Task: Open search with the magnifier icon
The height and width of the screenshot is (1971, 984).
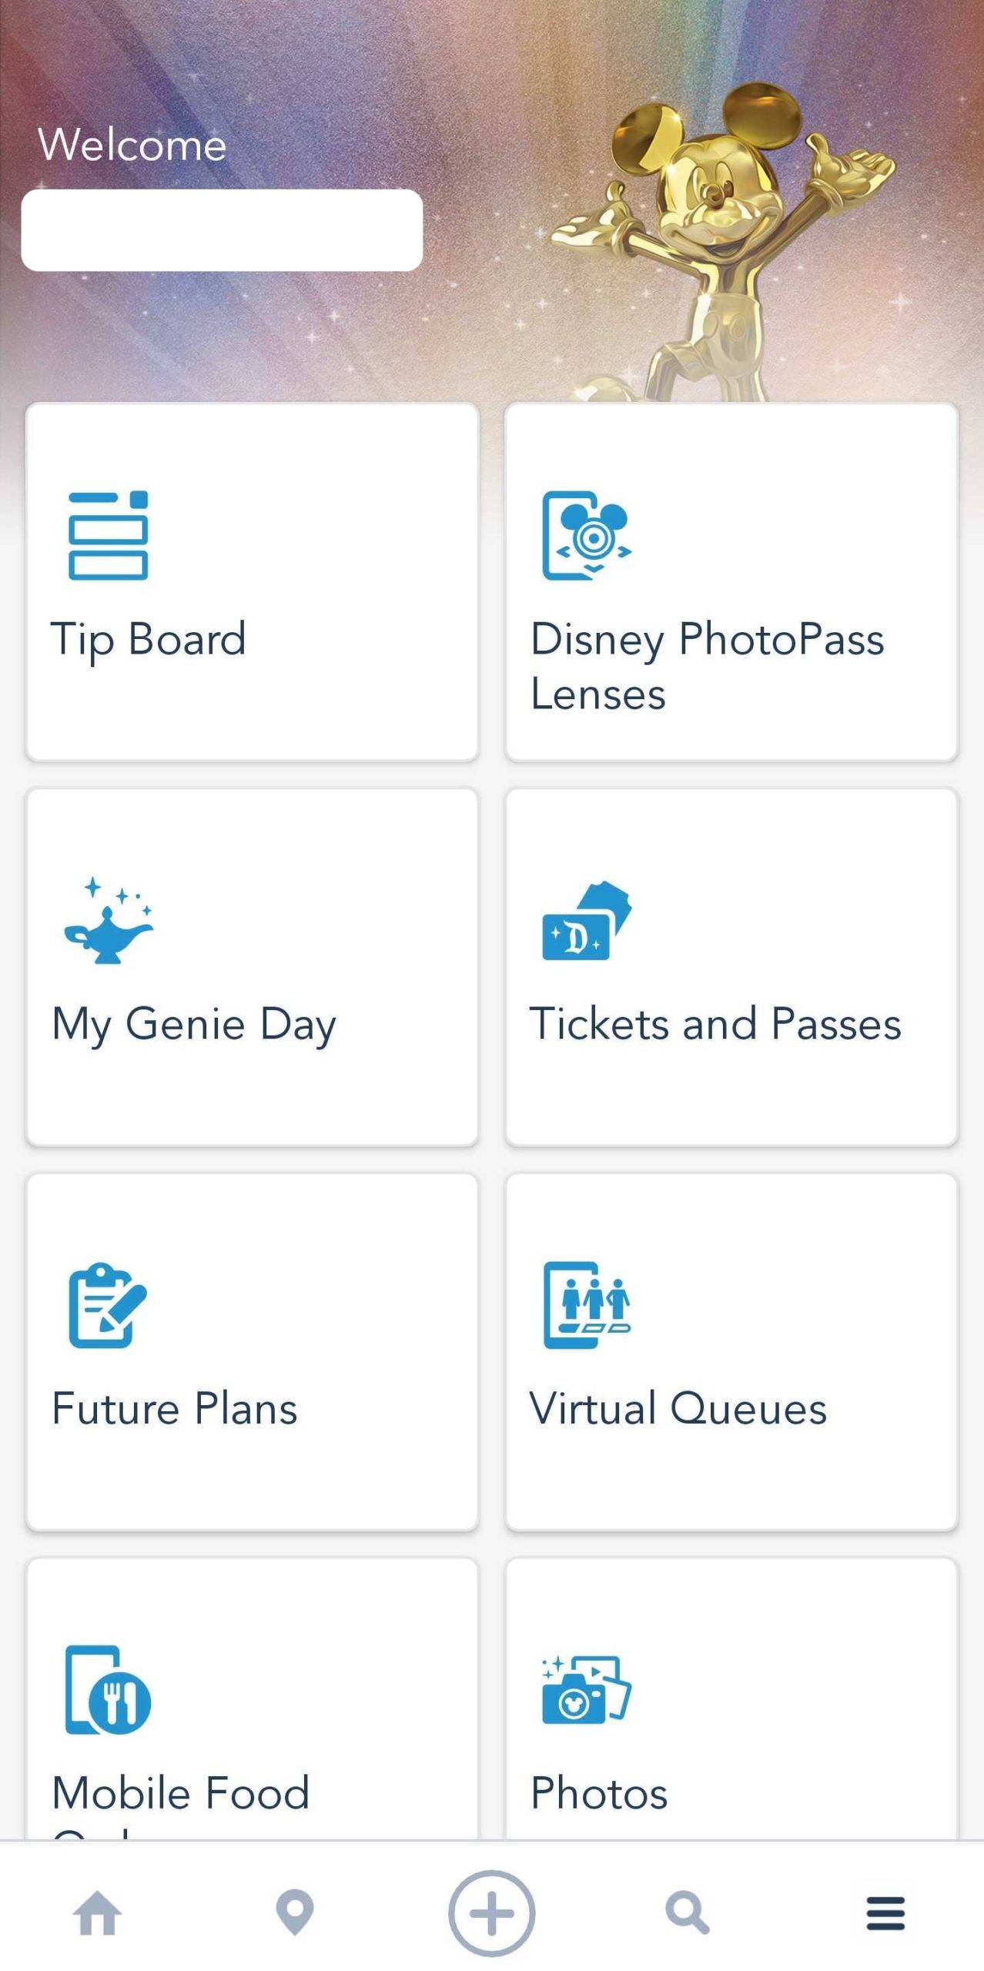Action: pyautogui.click(x=687, y=1913)
